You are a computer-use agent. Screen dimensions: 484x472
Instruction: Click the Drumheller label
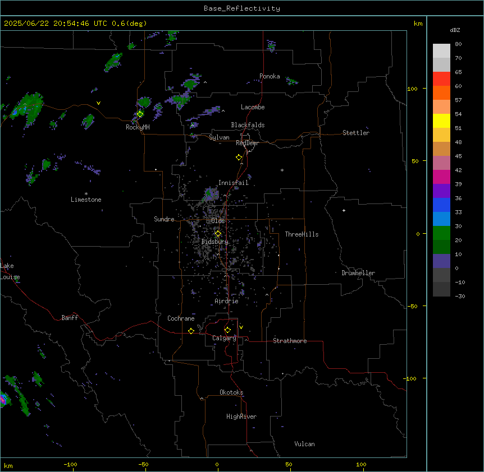(358, 273)
